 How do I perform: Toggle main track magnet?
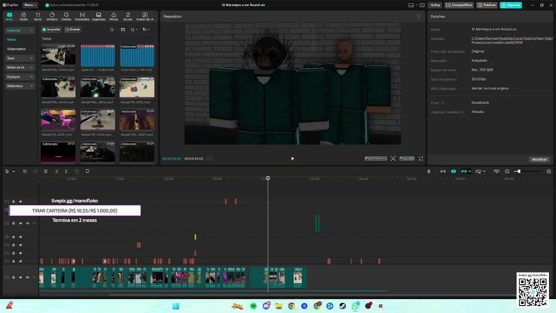point(443,171)
